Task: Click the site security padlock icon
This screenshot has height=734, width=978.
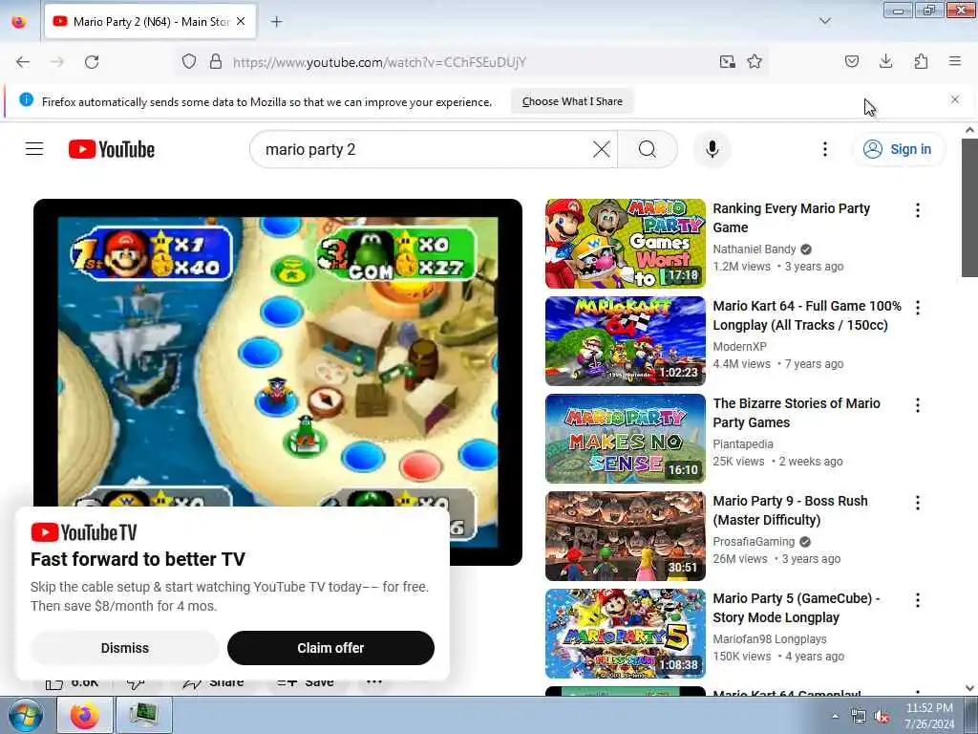Action: click(x=216, y=62)
